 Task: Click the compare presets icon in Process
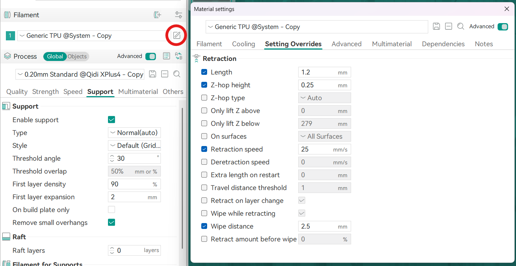tap(178, 56)
